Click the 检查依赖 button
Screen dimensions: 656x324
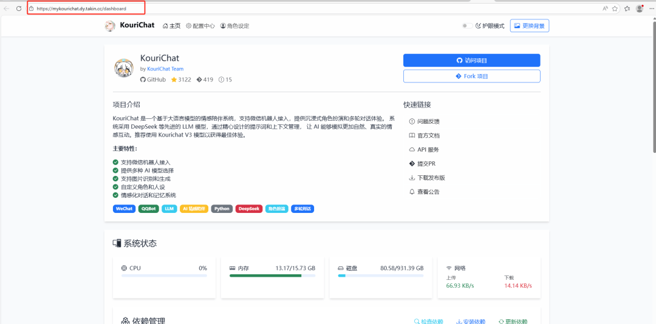click(x=428, y=322)
